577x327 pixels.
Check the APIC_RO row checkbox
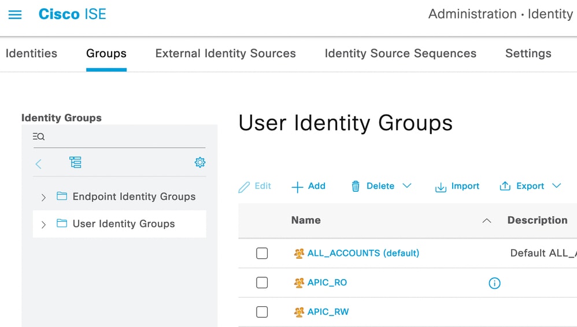(262, 283)
